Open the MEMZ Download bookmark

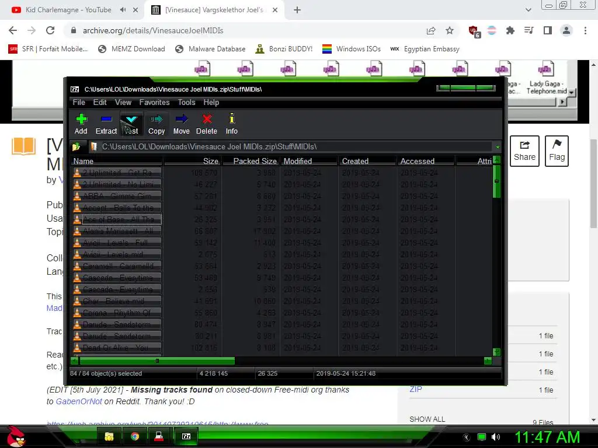click(131, 49)
